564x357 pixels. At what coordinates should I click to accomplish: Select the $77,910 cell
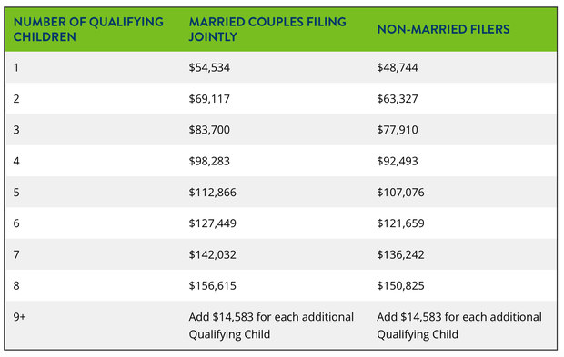coord(398,130)
